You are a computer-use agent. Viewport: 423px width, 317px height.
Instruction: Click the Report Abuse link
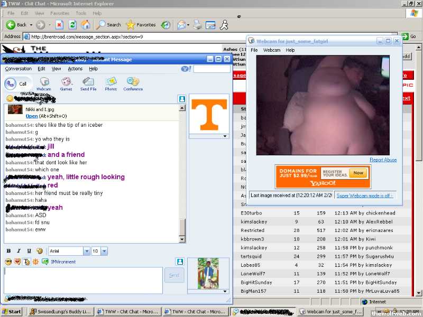(383, 160)
